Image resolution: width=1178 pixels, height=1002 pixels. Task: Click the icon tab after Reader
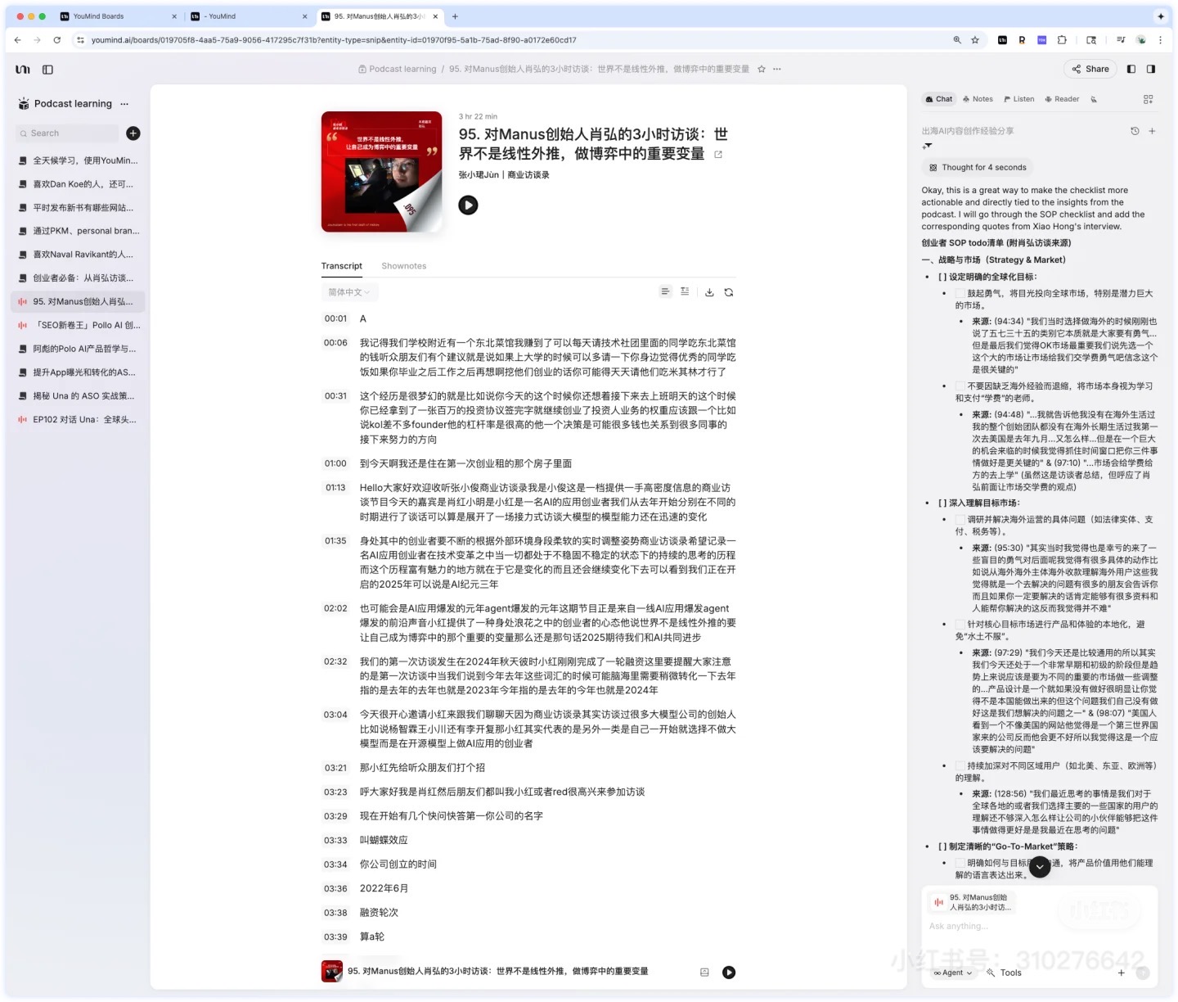(x=1094, y=99)
